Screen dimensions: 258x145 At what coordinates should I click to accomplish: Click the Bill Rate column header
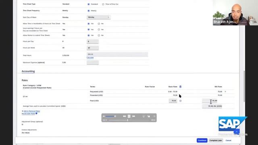[x=218, y=87]
